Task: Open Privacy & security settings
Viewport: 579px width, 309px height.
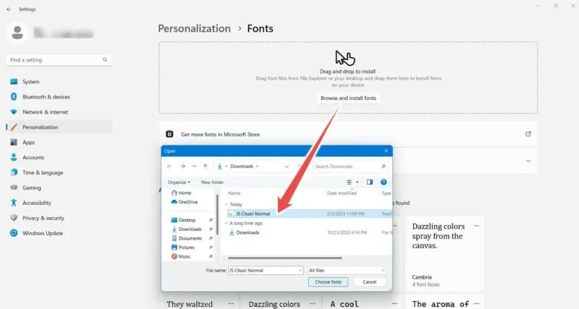Action: [59, 218]
